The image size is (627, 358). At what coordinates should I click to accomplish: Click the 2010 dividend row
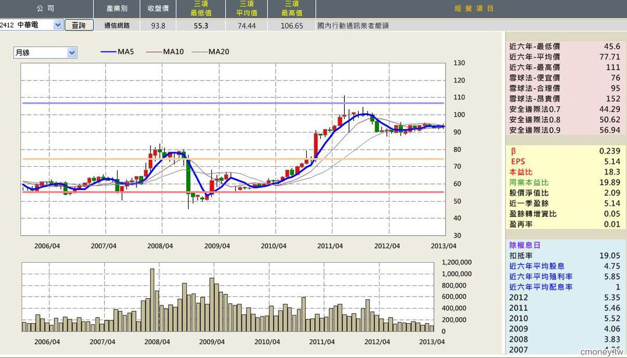(x=565, y=318)
